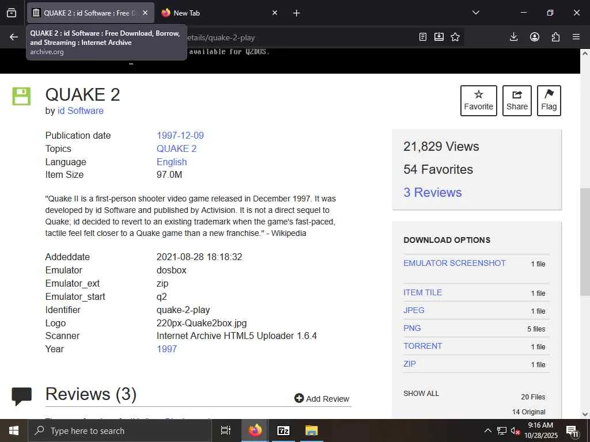Image resolution: width=590 pixels, height=442 pixels.
Task: Expand the list all tabs chevron
Action: pyautogui.click(x=475, y=13)
